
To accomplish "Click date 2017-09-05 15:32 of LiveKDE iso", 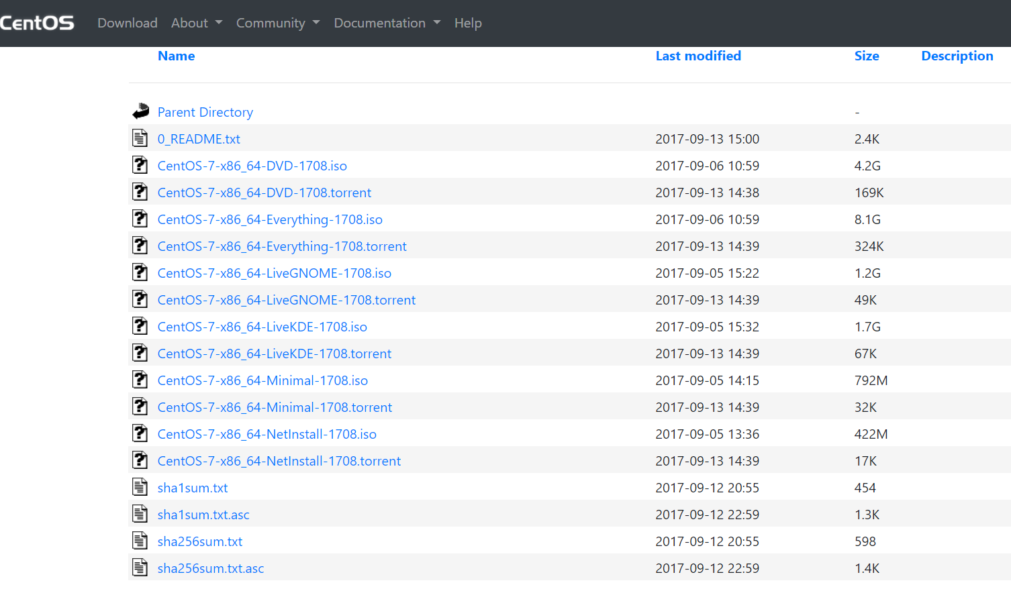I will click(708, 327).
